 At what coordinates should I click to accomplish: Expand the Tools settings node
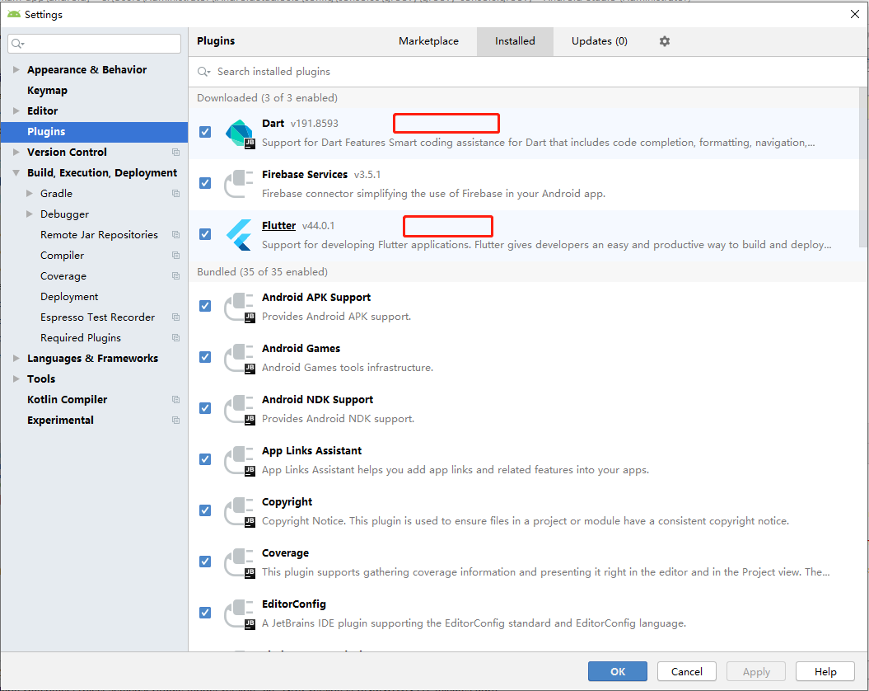[16, 378]
